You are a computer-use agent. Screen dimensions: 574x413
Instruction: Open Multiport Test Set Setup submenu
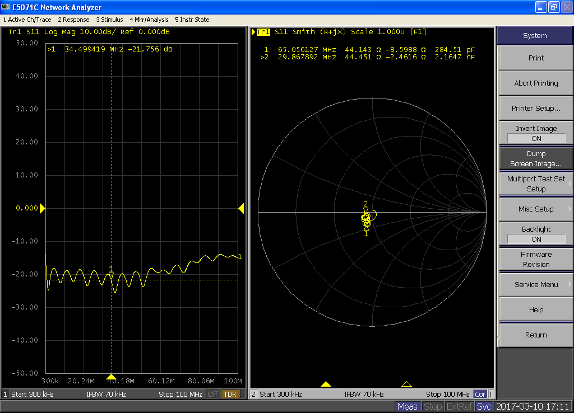pyautogui.click(x=536, y=184)
